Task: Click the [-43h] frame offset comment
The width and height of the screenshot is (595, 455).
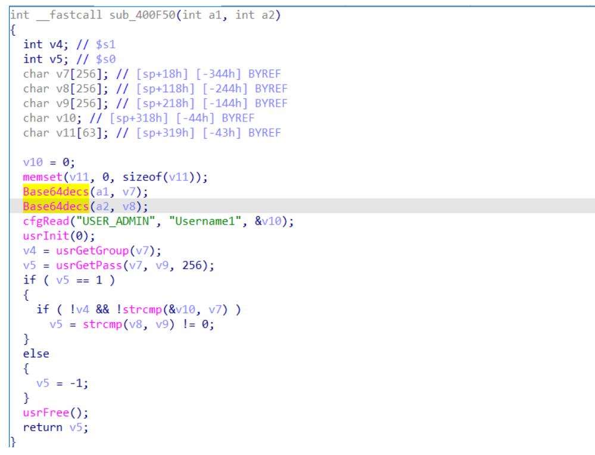Action: (222, 133)
